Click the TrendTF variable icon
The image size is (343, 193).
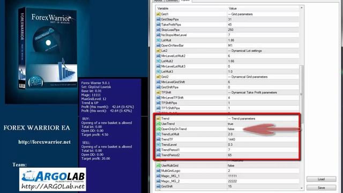[x=158, y=139]
